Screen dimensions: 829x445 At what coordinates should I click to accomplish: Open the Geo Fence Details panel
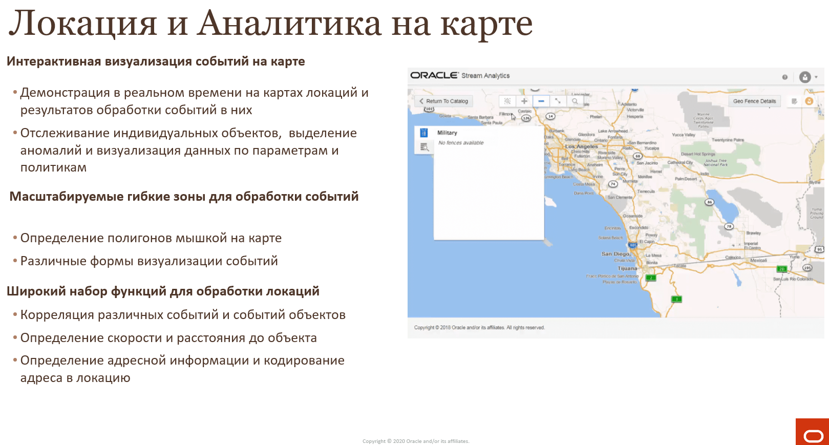[x=754, y=101]
